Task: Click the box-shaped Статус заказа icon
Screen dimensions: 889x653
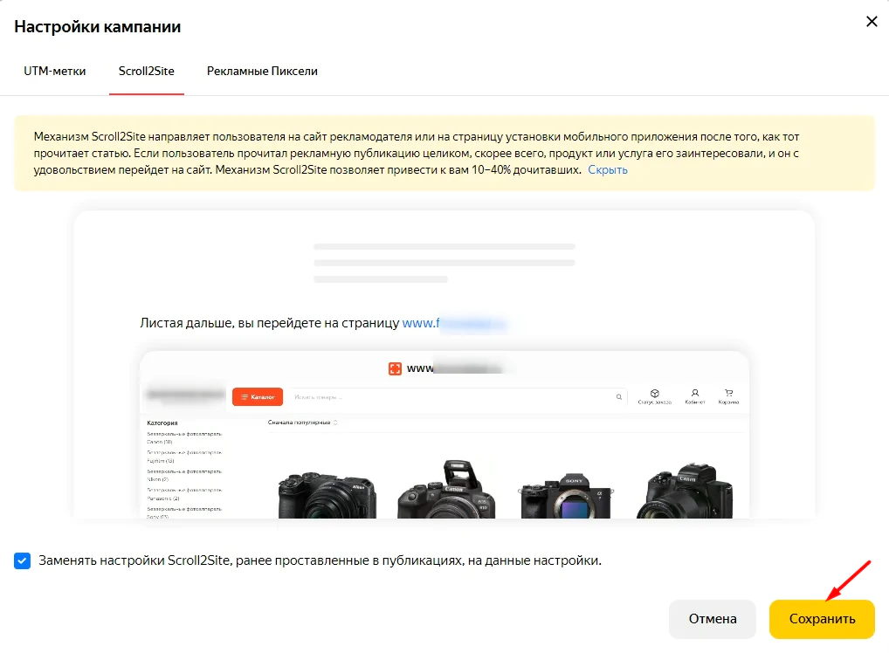Action: [x=654, y=393]
